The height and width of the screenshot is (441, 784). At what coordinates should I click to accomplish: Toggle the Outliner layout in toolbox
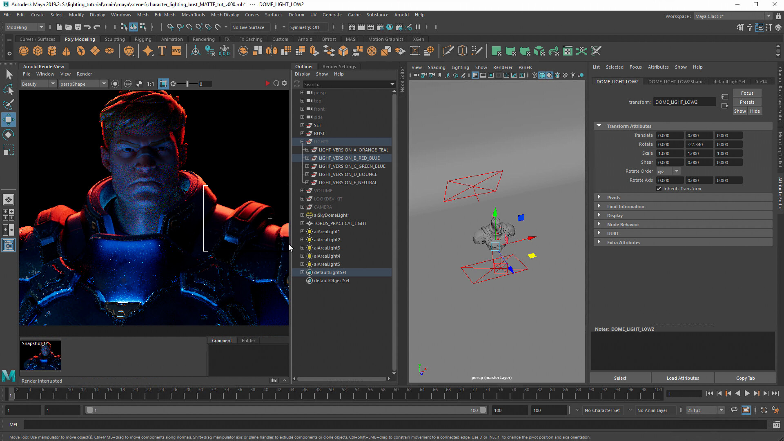[x=9, y=245]
